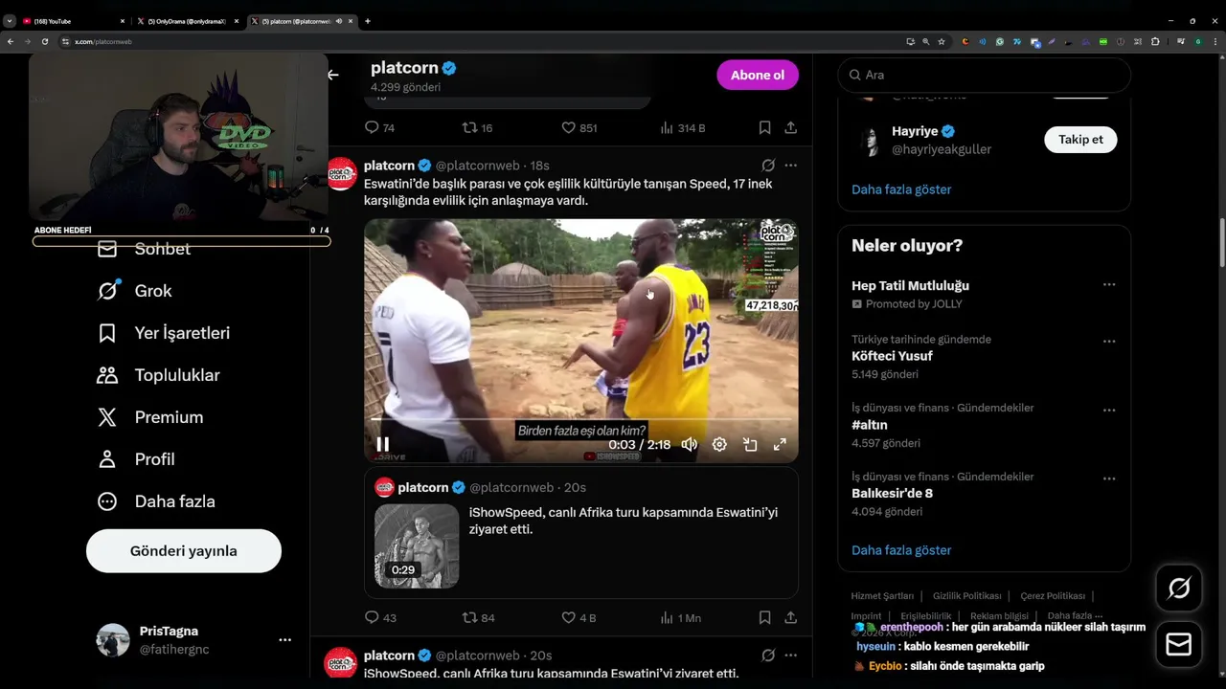The image size is (1226, 689).
Task: Follow Hayriye with Takip et button
Action: 1080,139
